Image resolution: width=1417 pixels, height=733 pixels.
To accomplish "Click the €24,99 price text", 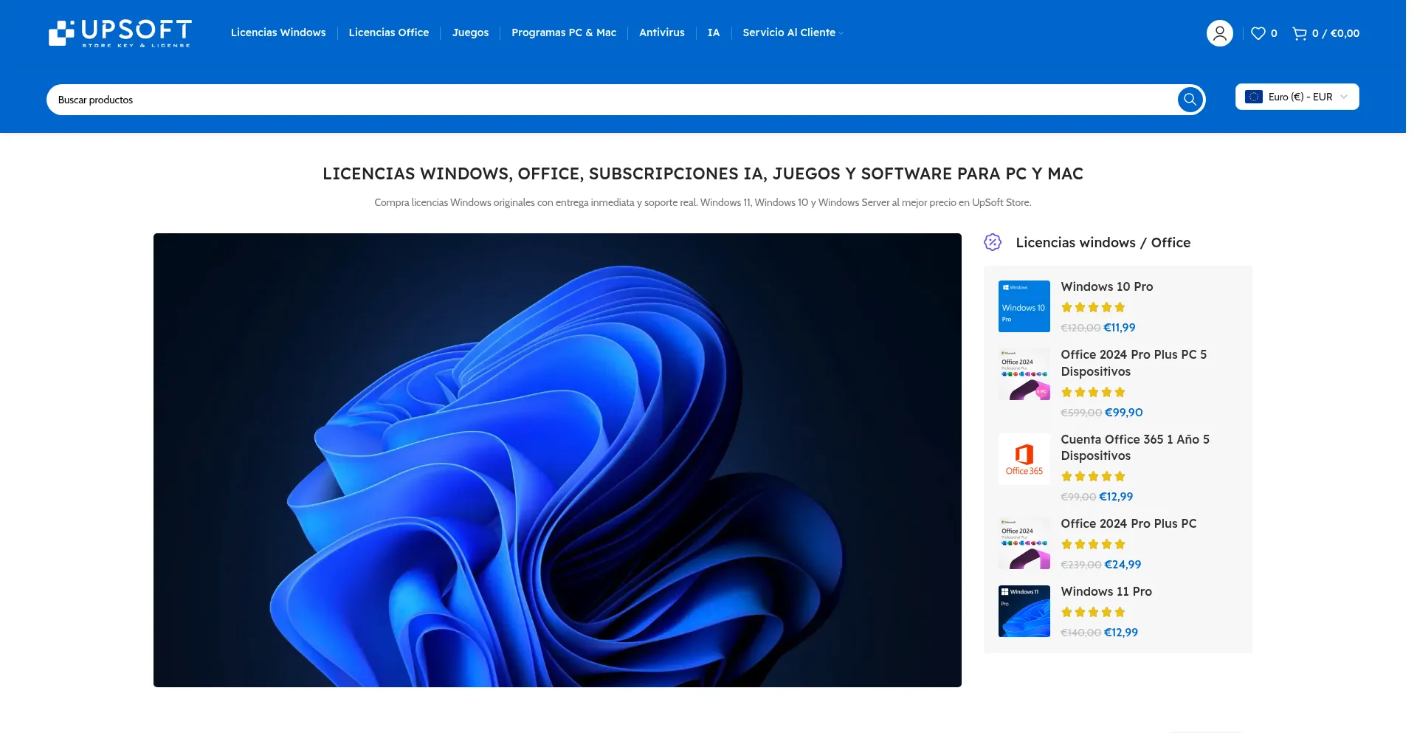I will 1123,565.
